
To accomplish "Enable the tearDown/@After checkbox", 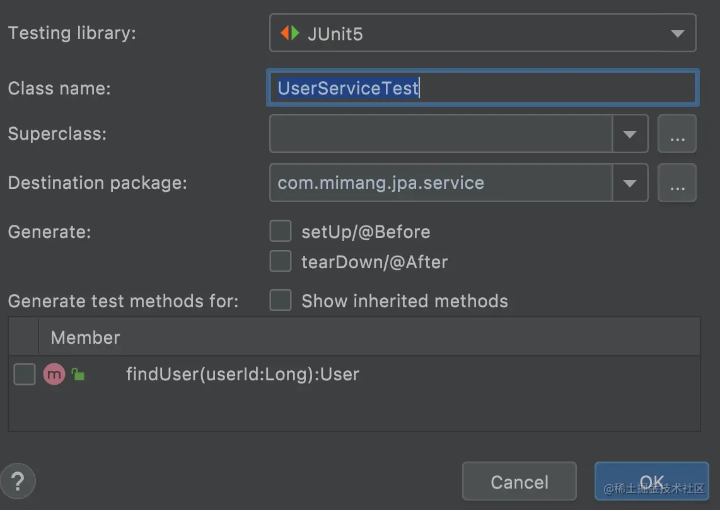I will tap(281, 261).
